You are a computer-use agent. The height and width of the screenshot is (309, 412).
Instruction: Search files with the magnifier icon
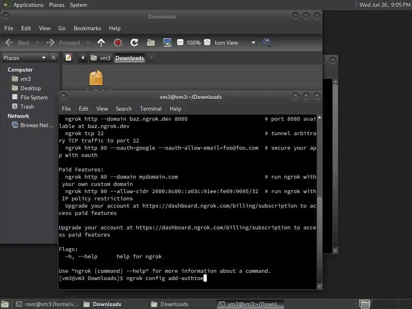[x=267, y=43]
